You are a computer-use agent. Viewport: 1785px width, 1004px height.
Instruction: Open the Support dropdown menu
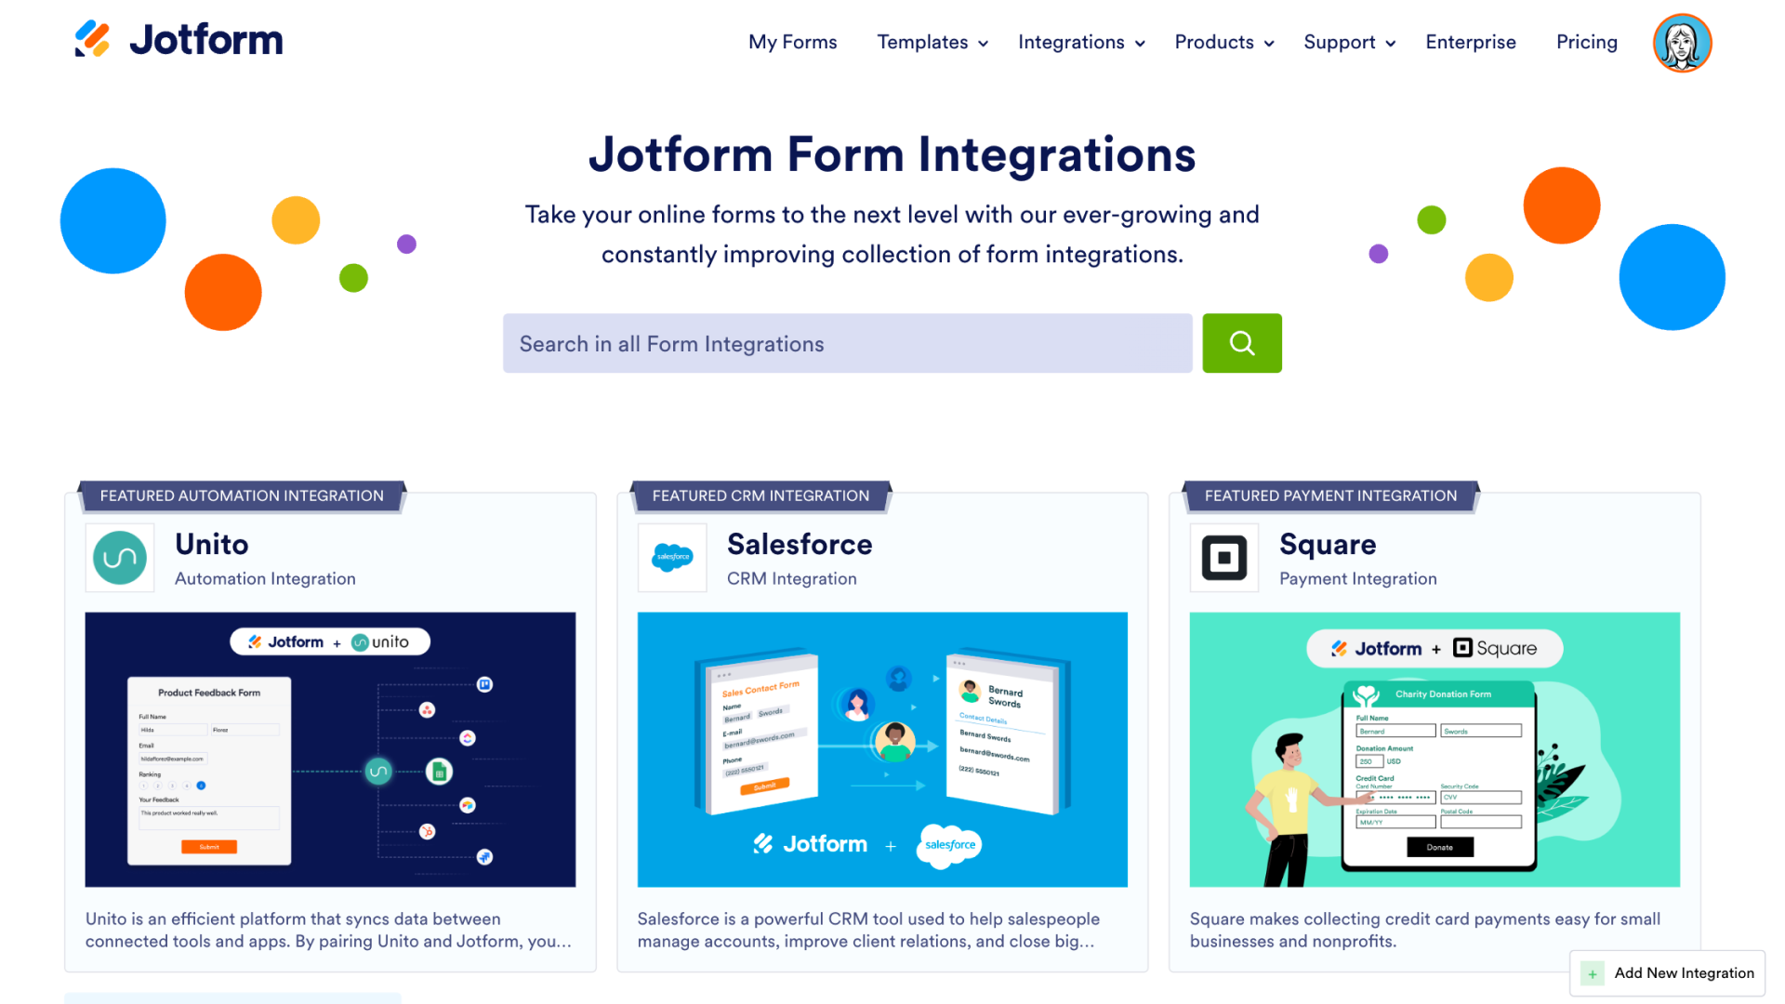click(x=1349, y=43)
